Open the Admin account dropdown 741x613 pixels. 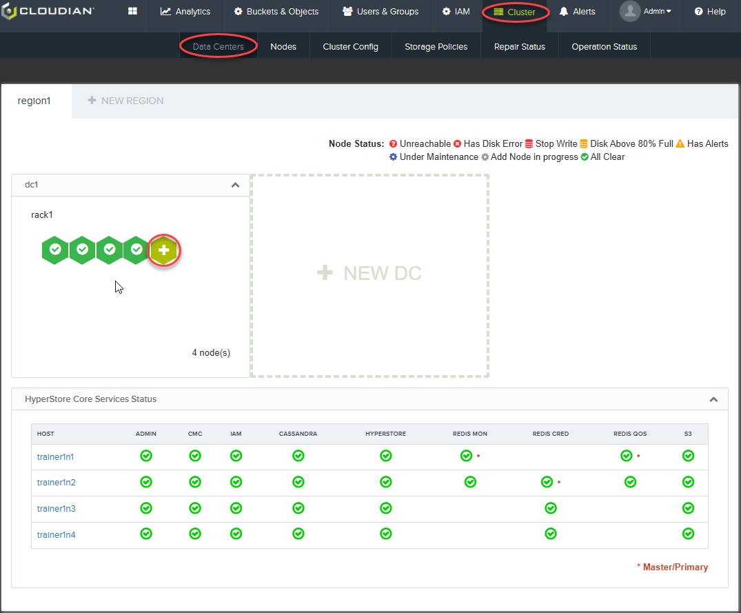click(x=658, y=11)
